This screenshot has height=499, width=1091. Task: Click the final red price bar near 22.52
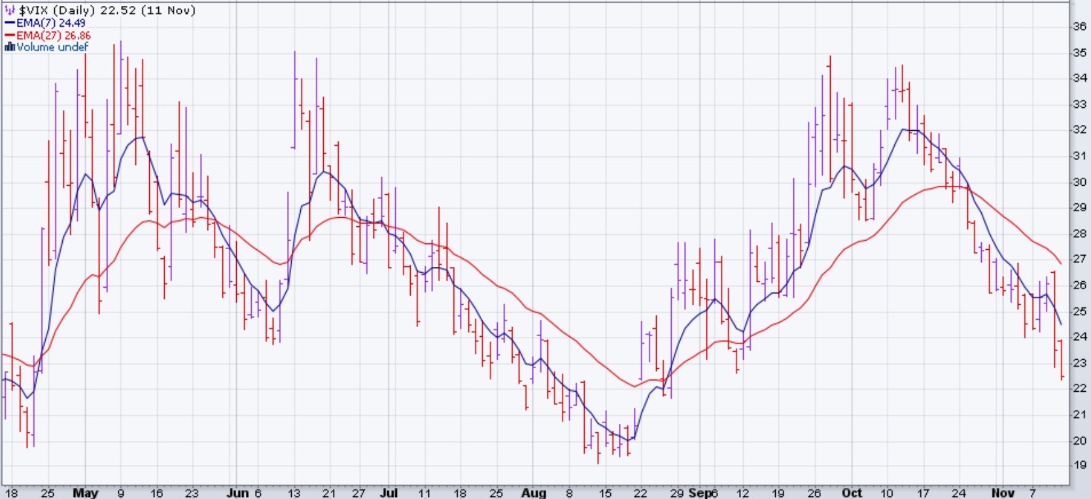[1062, 360]
